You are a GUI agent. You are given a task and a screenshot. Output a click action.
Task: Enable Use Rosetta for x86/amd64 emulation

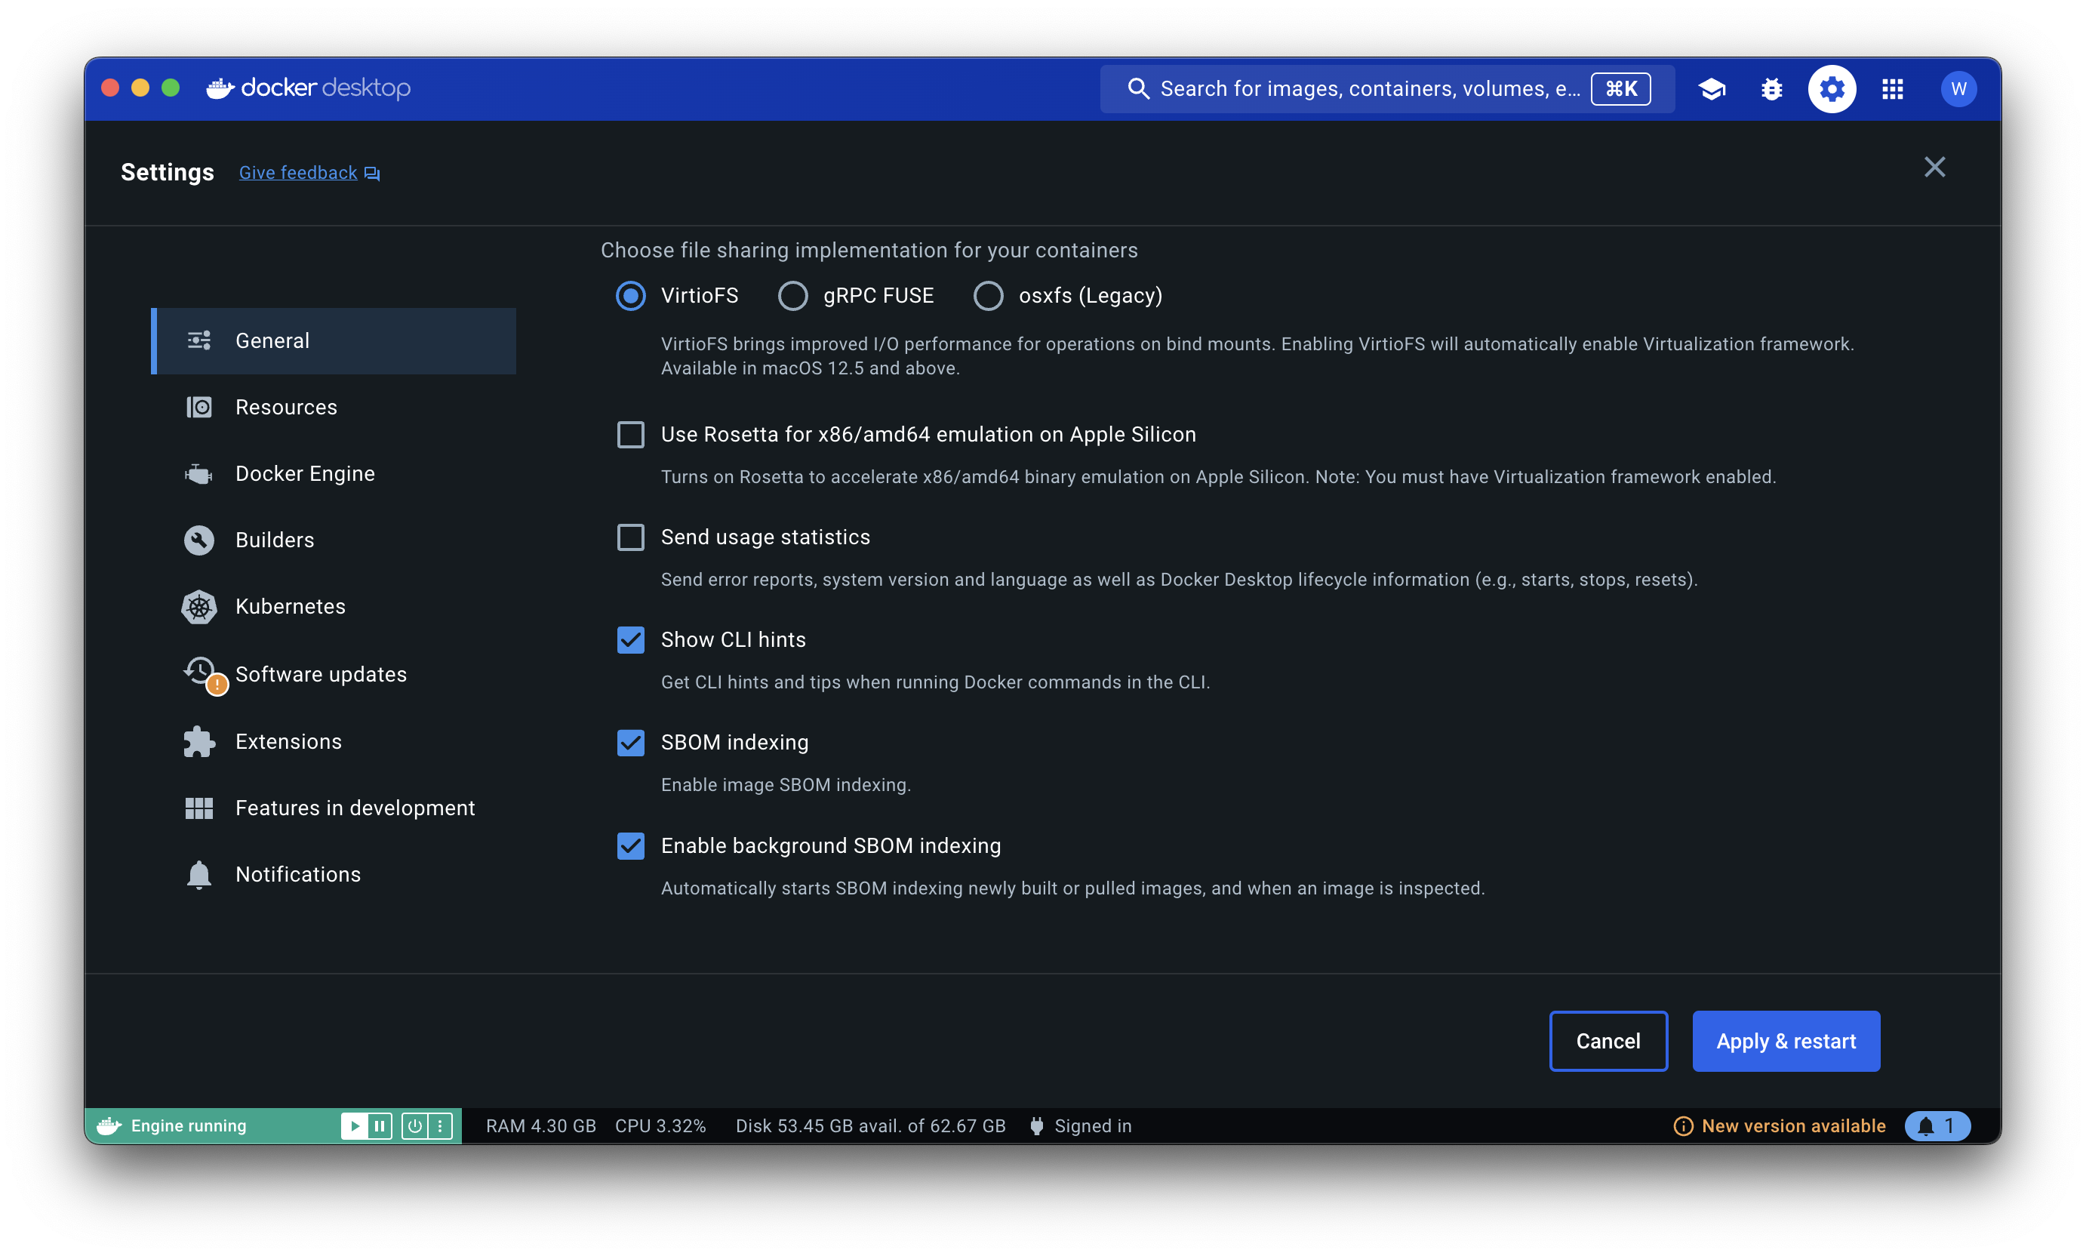tap(630, 434)
